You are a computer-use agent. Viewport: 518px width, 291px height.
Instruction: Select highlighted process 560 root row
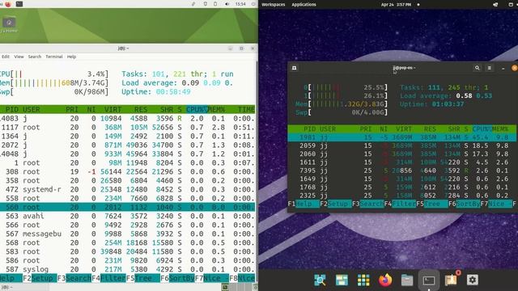pos(128,207)
